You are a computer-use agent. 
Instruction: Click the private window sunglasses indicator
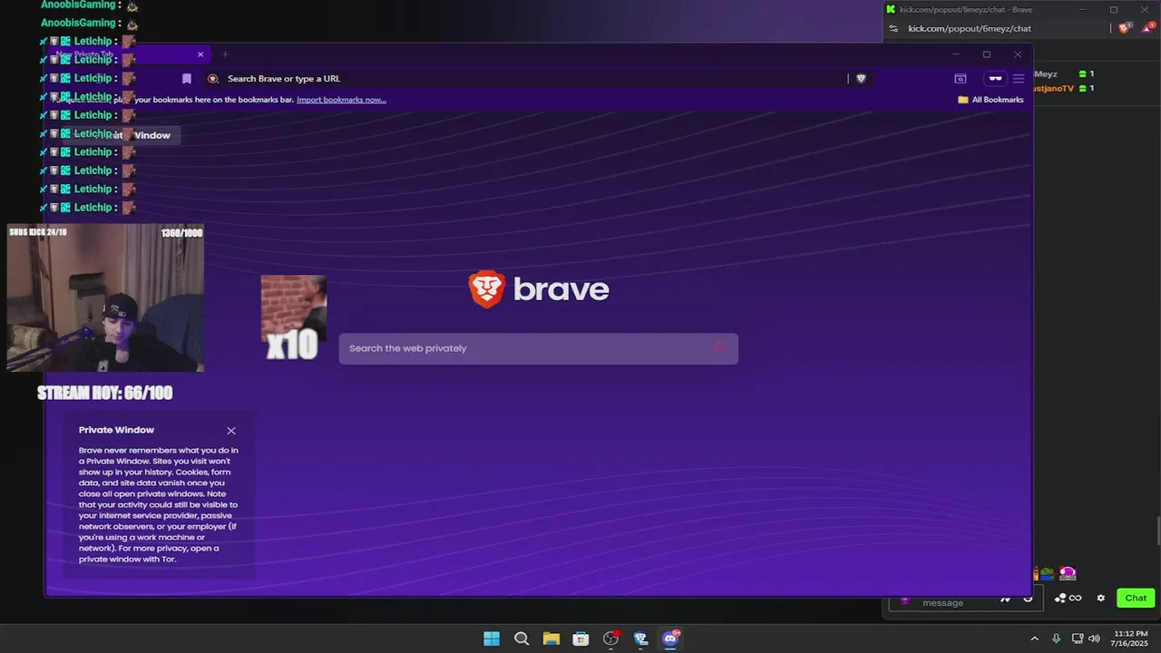(x=995, y=79)
